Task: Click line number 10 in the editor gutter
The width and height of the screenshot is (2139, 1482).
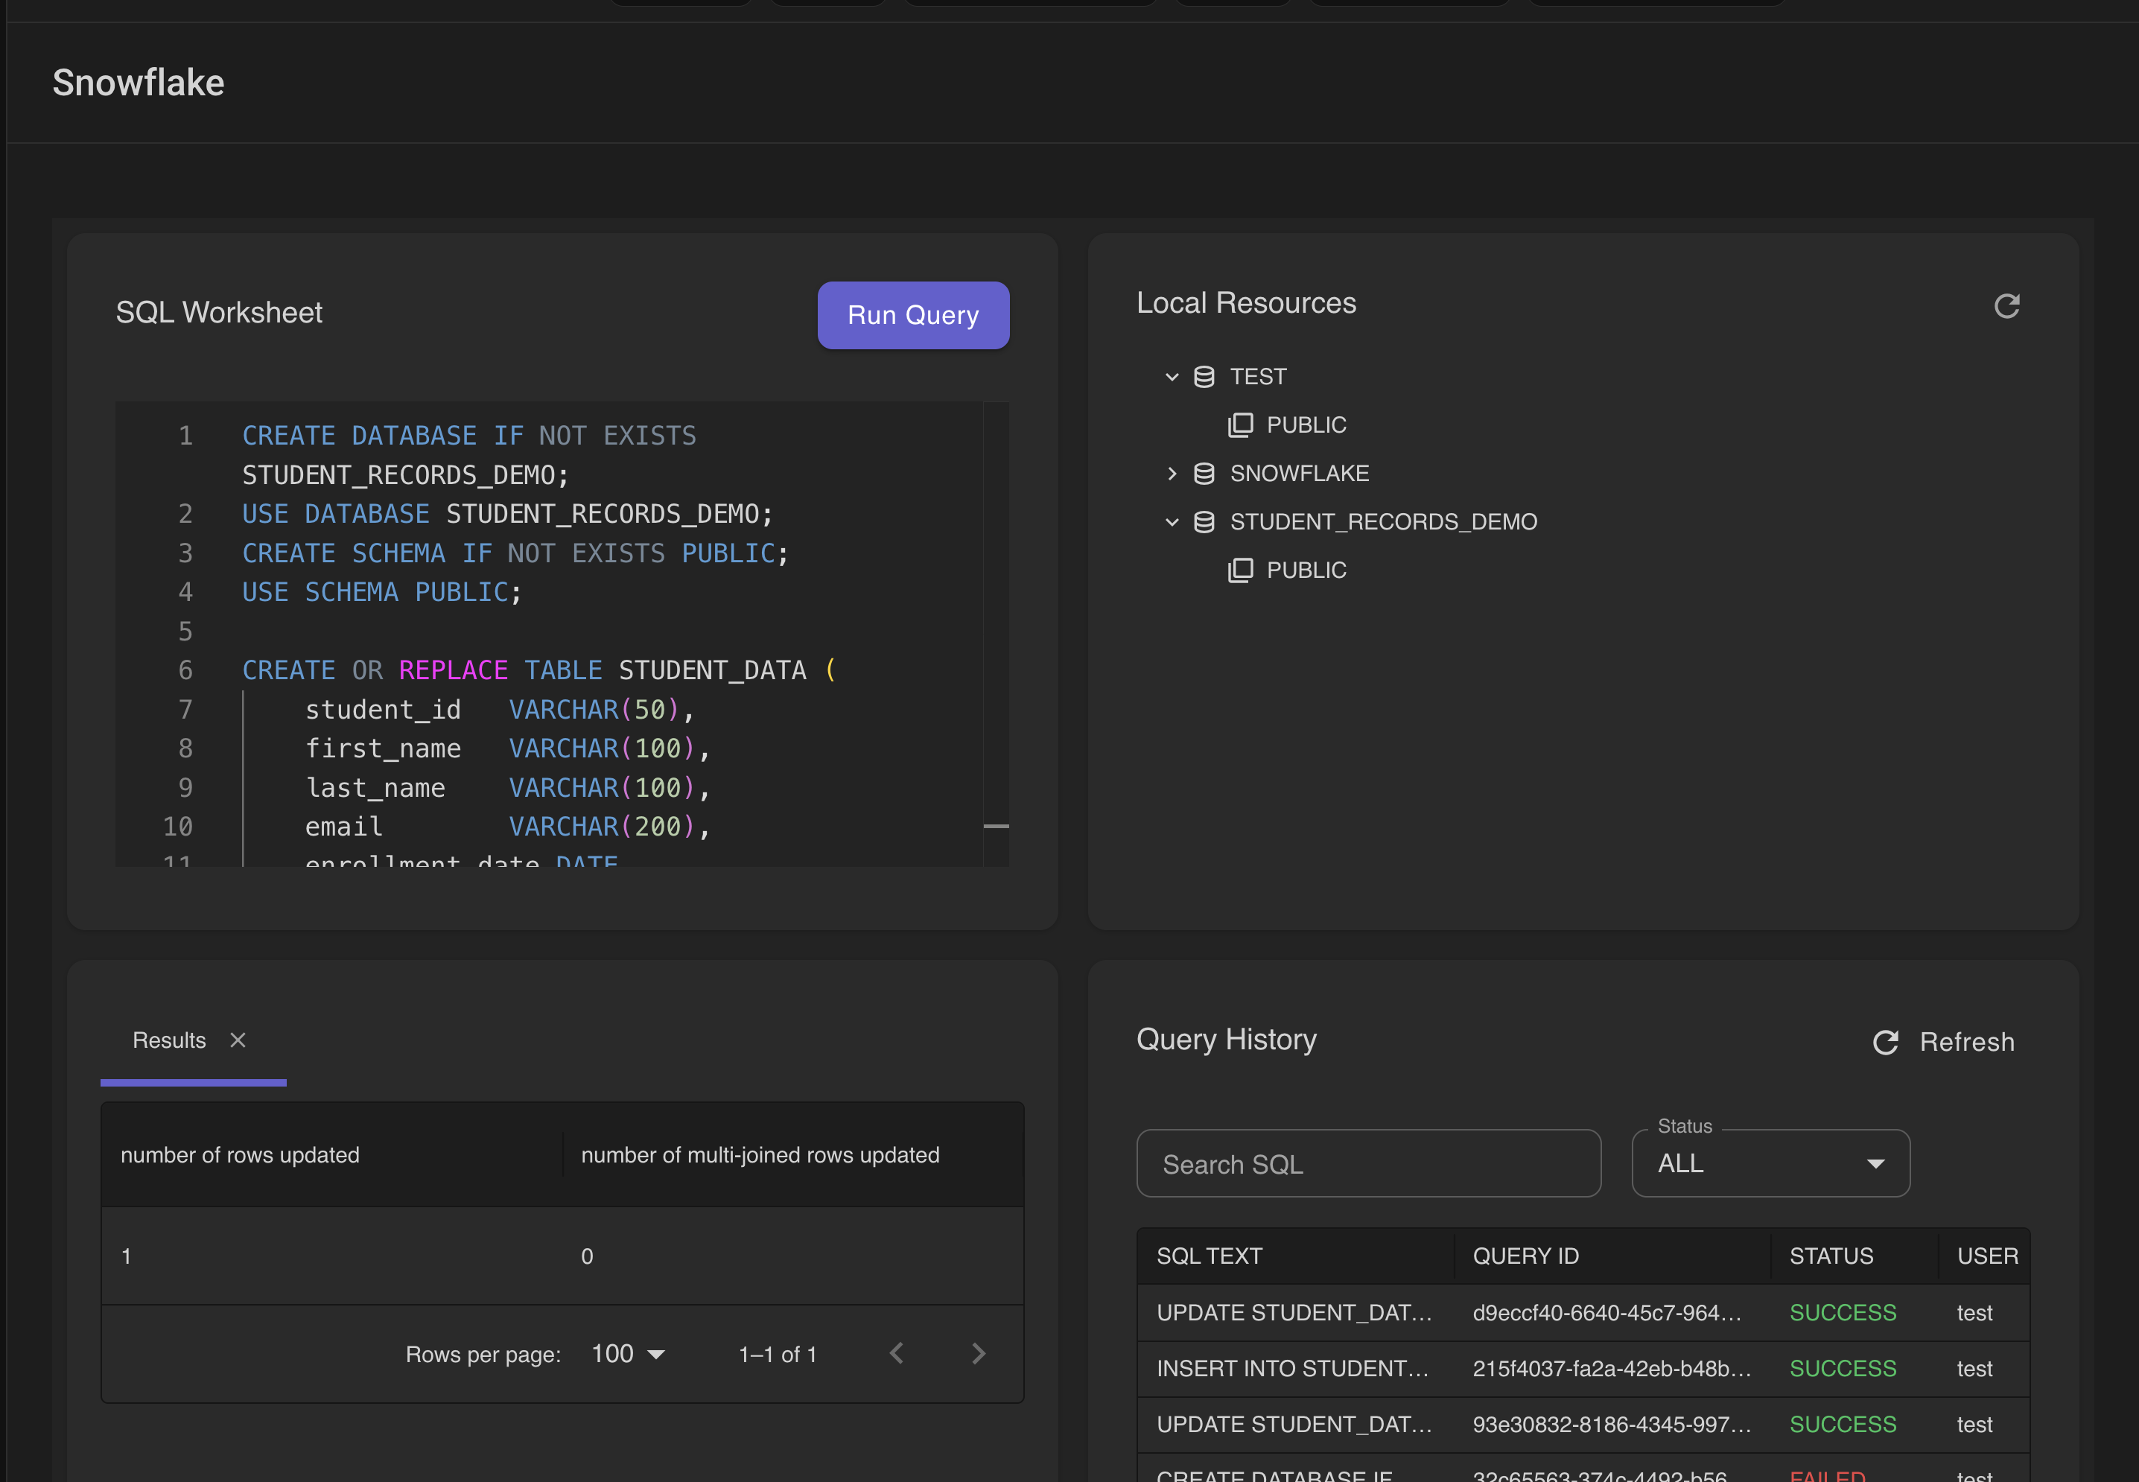Action: [177, 827]
